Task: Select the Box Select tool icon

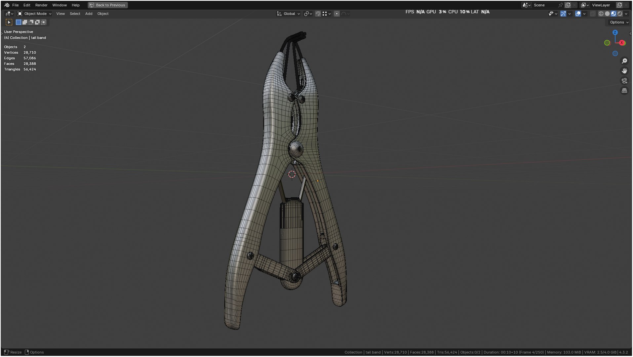Action: (x=9, y=22)
